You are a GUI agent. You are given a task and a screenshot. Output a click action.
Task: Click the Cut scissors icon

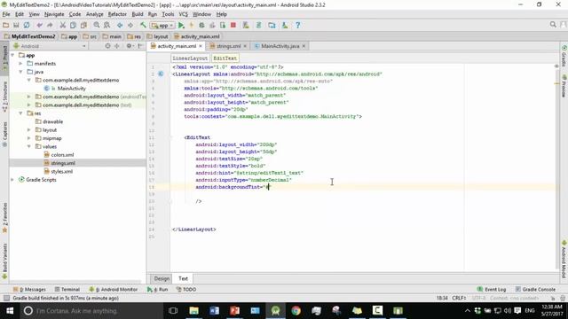pos(63,26)
